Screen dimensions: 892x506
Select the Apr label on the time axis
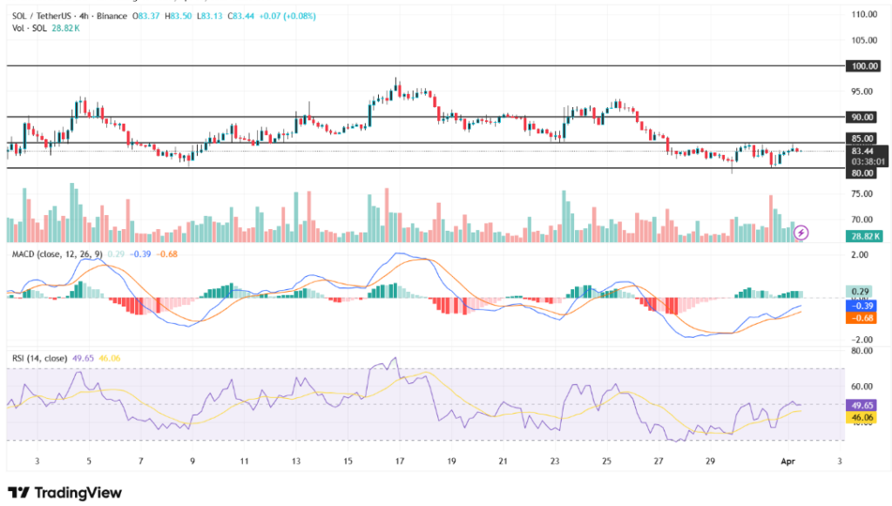coord(786,462)
